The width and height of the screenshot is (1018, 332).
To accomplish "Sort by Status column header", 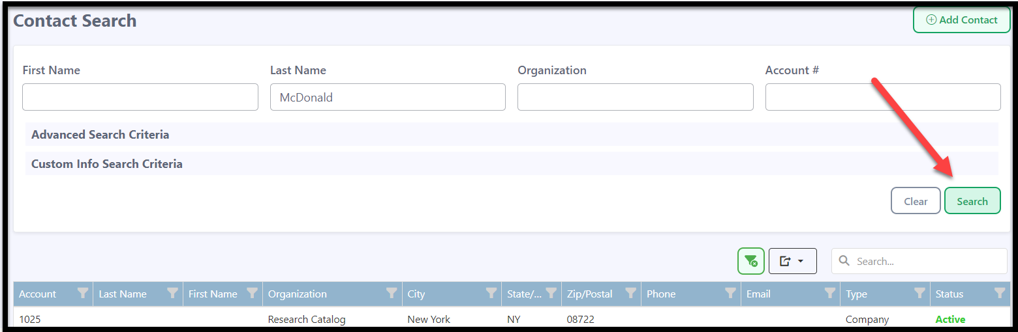I will pyautogui.click(x=949, y=294).
